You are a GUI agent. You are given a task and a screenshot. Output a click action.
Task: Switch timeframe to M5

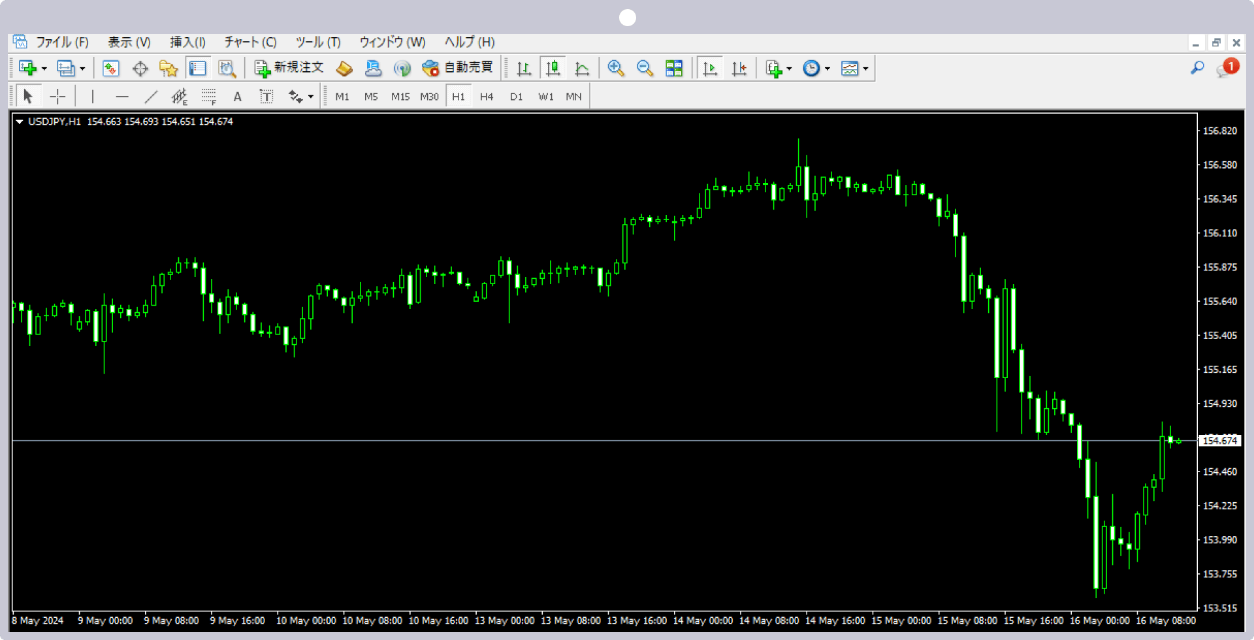tap(371, 97)
